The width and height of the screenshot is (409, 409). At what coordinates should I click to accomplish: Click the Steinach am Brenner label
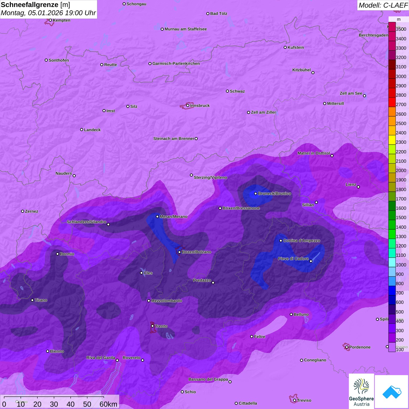click(x=174, y=138)
